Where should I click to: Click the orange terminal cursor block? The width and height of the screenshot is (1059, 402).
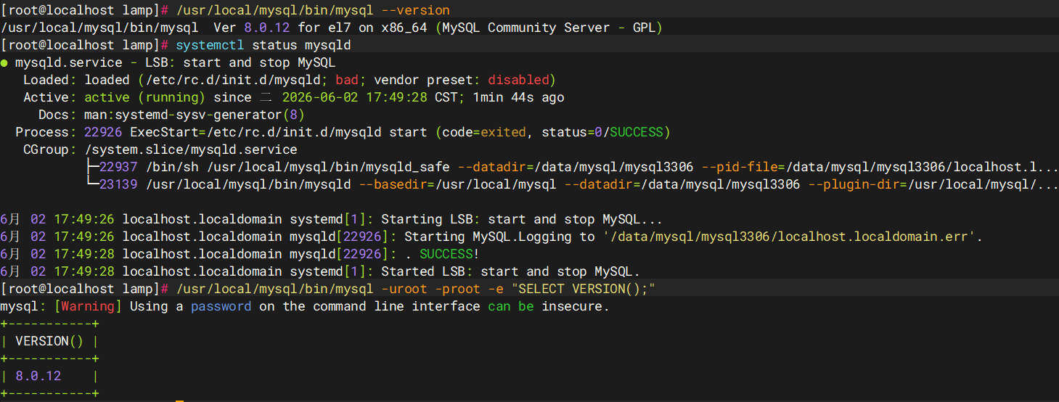click(179, 401)
